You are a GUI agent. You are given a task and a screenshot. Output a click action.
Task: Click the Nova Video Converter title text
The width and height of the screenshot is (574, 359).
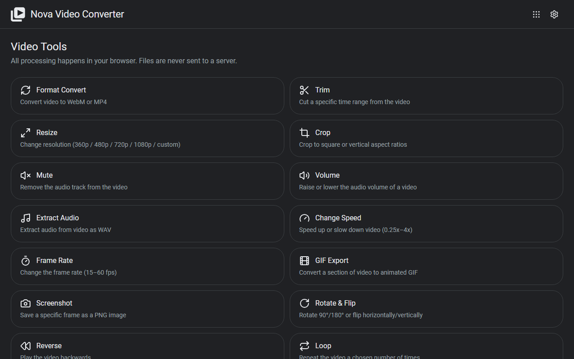click(77, 14)
